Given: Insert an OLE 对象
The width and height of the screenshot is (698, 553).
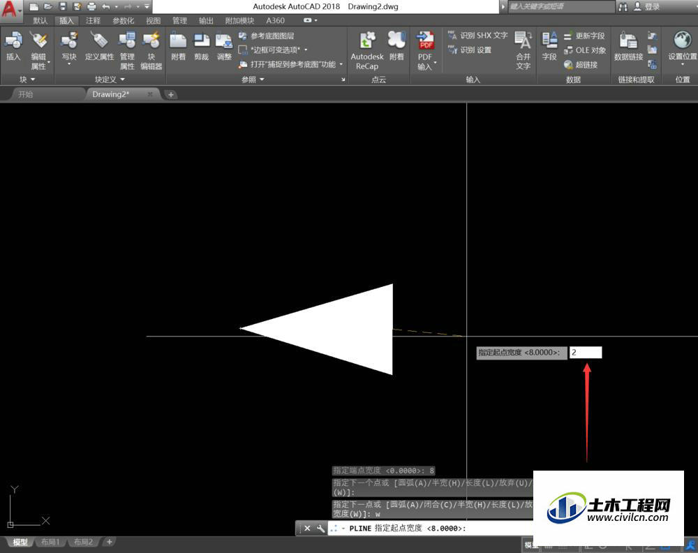Looking at the screenshot, I should (x=584, y=50).
